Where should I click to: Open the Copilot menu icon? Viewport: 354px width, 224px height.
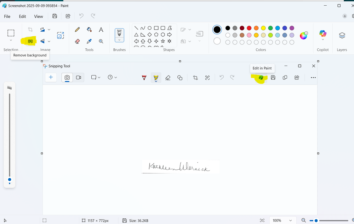(322, 34)
